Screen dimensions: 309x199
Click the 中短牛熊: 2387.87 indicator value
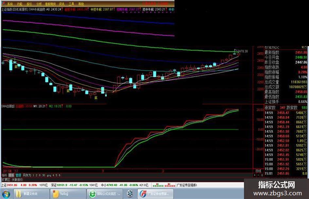click(x=102, y=9)
